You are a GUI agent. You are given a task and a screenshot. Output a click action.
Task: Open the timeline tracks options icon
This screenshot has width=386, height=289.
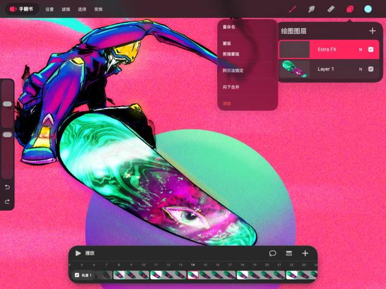coord(289,253)
